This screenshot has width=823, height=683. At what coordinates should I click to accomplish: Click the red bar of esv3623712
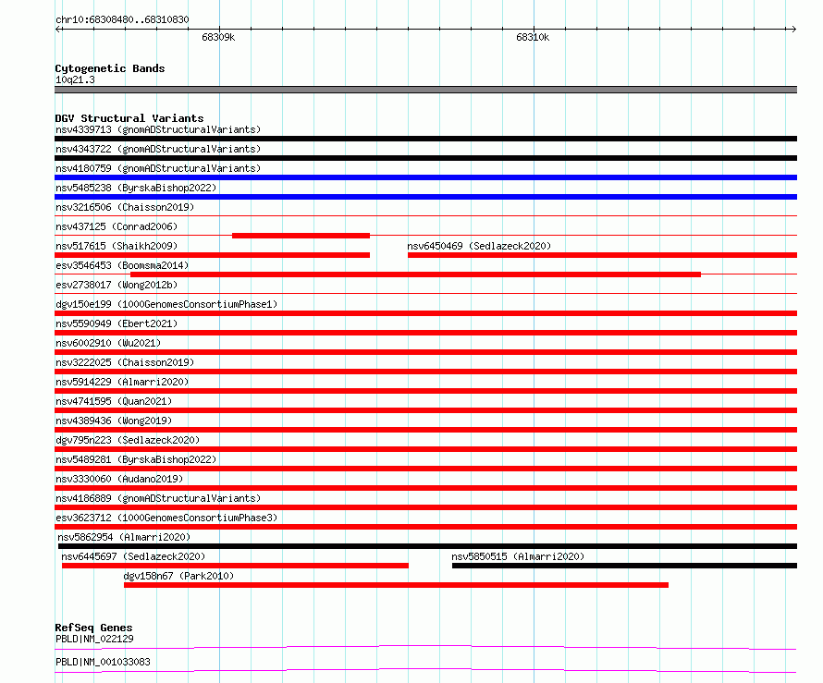coord(425,527)
